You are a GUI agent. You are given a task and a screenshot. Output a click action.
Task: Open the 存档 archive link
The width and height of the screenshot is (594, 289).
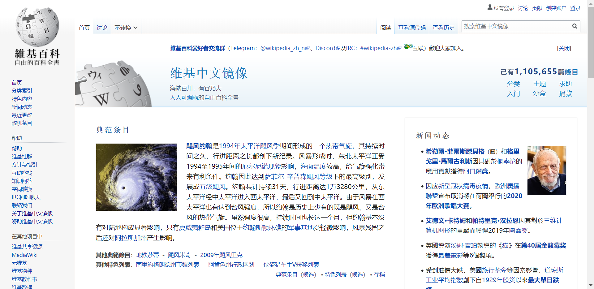[x=379, y=275]
